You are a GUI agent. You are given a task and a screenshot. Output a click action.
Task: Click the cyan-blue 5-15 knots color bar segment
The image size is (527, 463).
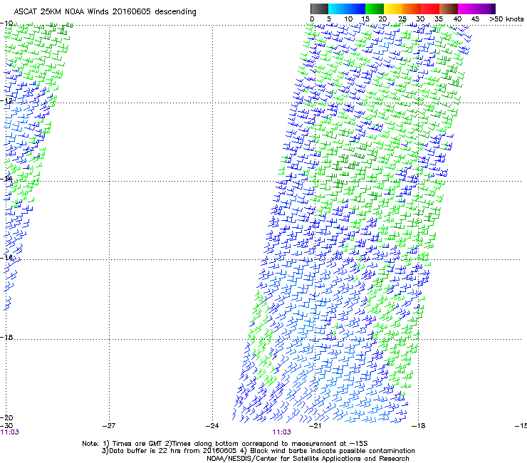coord(347,9)
